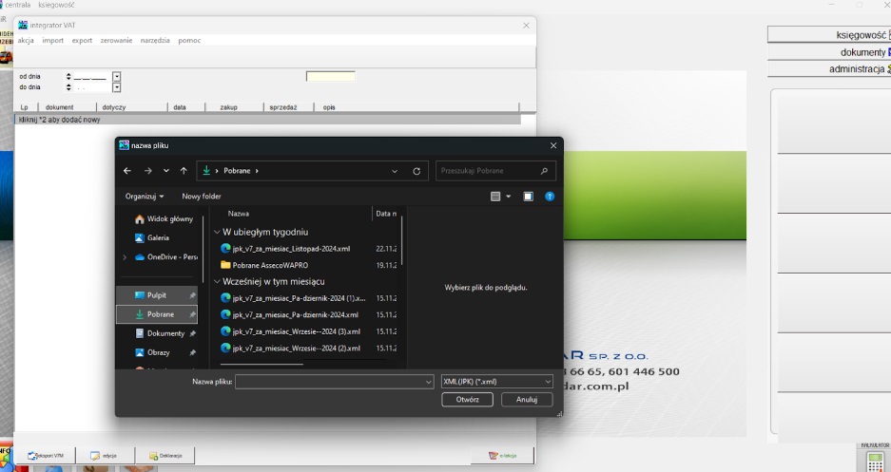The height and width of the screenshot is (472, 891).
Task: Click the do dnia date spinner
Action: click(x=68, y=87)
